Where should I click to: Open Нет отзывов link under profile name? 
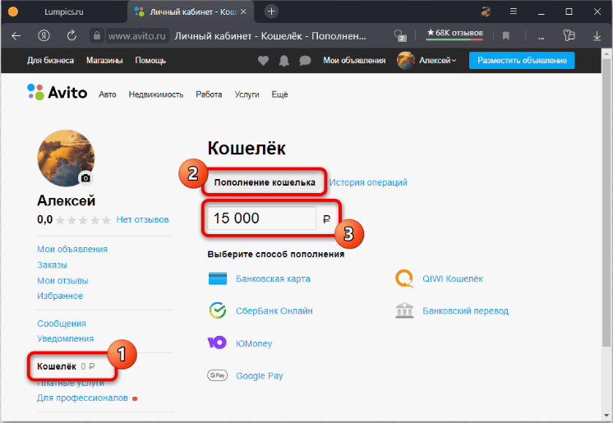142,219
